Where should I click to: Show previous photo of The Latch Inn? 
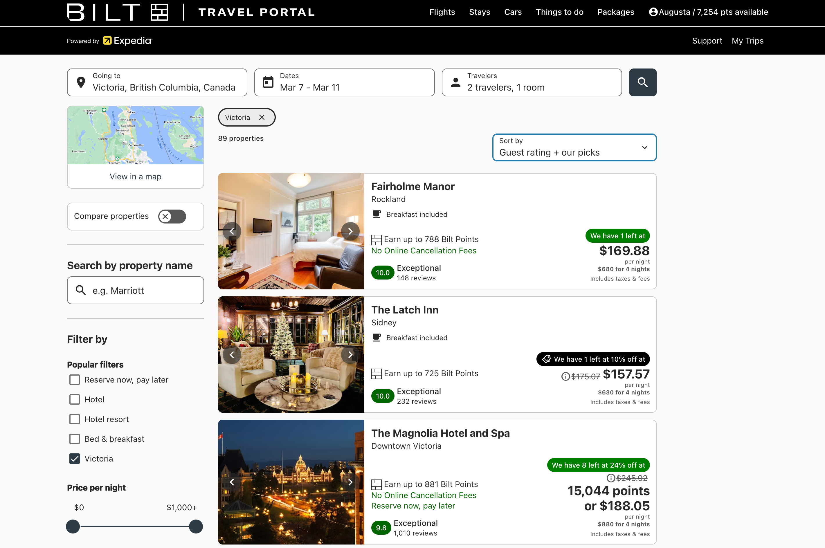pos(232,354)
